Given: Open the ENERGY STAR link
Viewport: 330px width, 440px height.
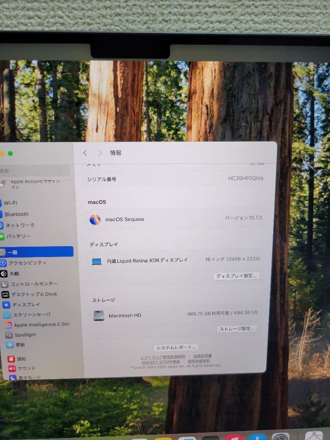Looking at the screenshot, I should [161, 362].
